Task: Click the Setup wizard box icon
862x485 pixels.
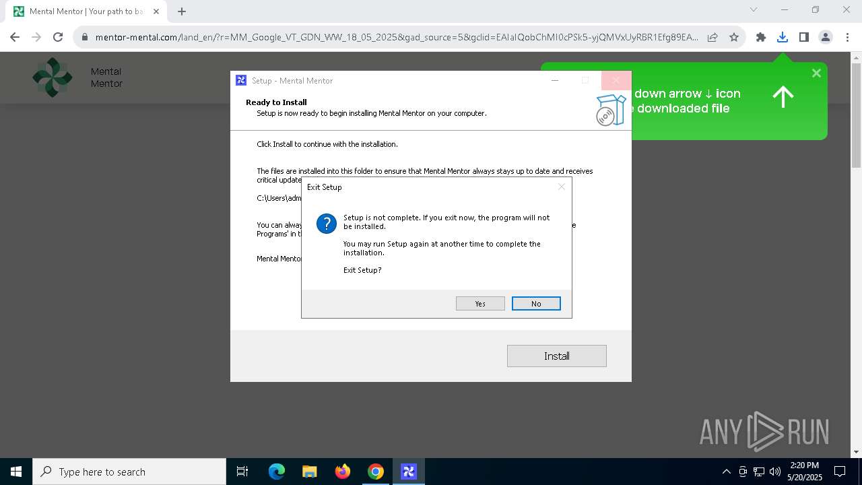Action: tap(611, 109)
